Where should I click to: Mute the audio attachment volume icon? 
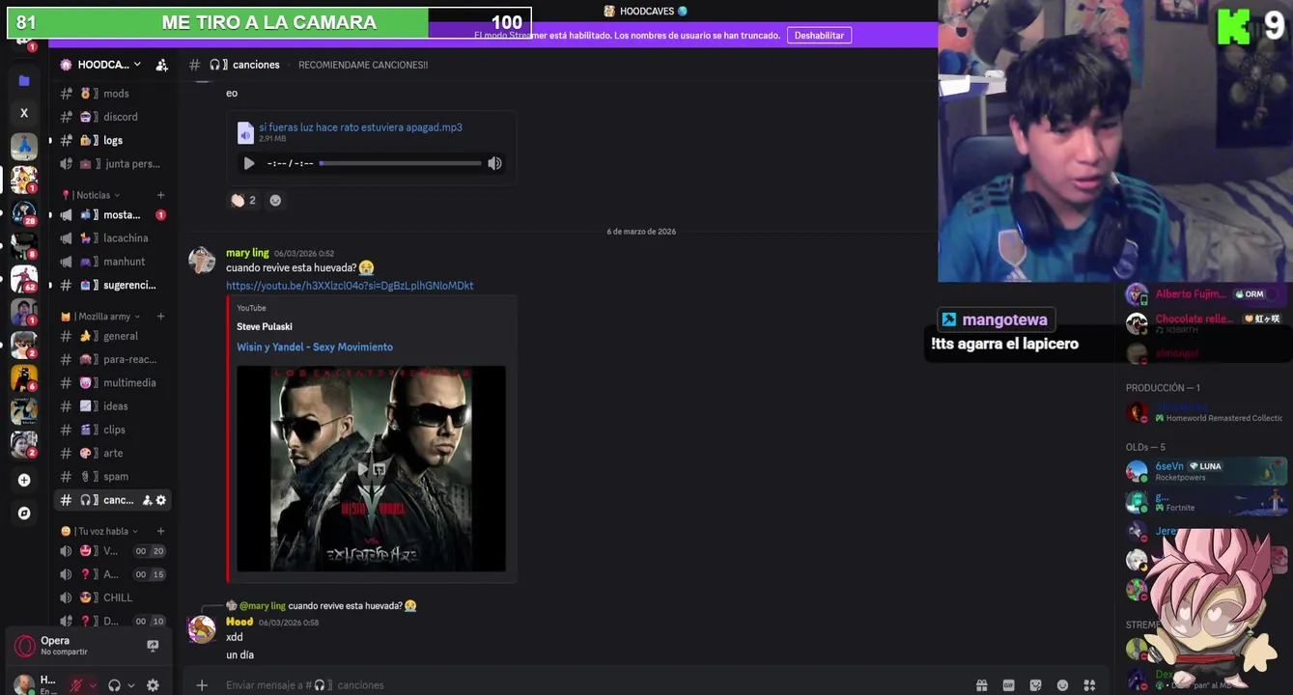point(494,163)
